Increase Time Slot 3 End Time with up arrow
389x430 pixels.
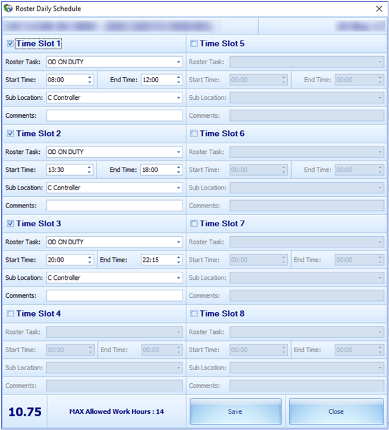[x=178, y=257]
